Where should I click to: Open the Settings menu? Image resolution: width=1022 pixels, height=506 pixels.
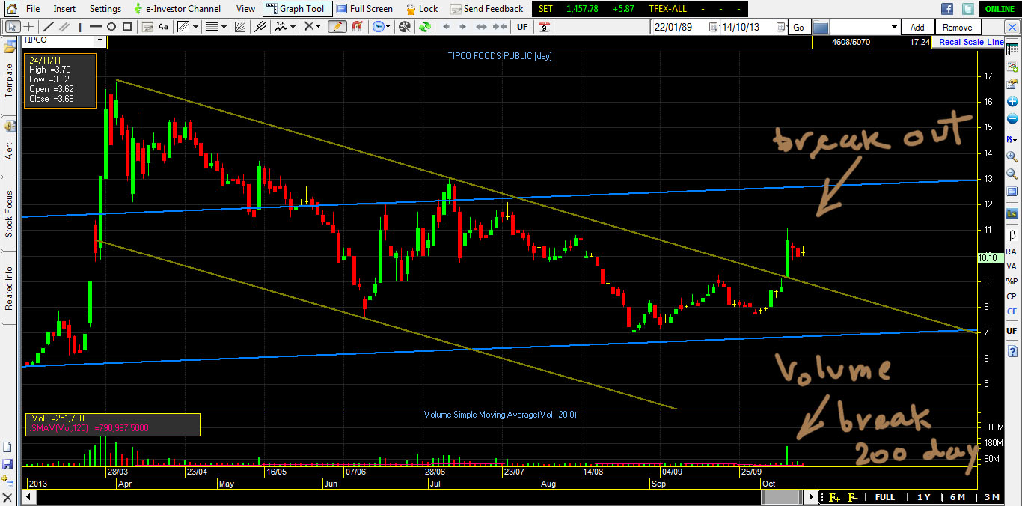click(x=105, y=9)
